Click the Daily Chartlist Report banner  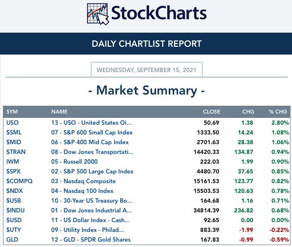pos(146,44)
